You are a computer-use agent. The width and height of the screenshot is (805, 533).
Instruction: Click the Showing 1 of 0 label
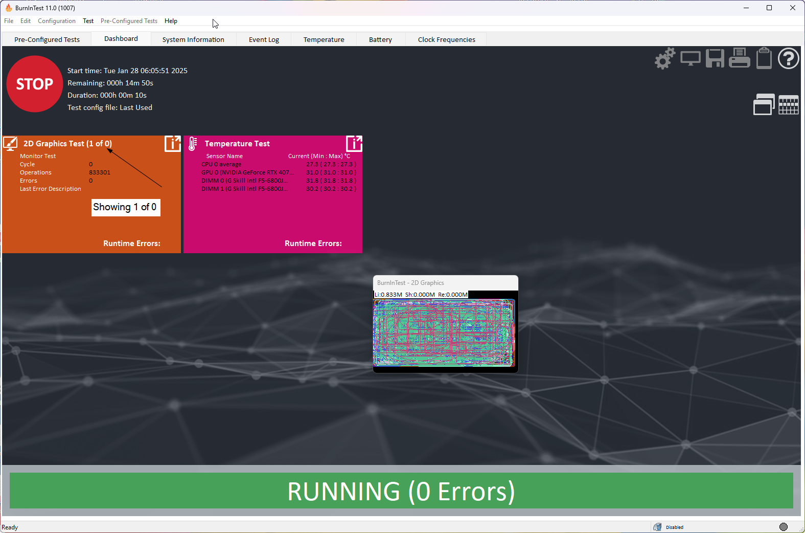[x=126, y=207]
